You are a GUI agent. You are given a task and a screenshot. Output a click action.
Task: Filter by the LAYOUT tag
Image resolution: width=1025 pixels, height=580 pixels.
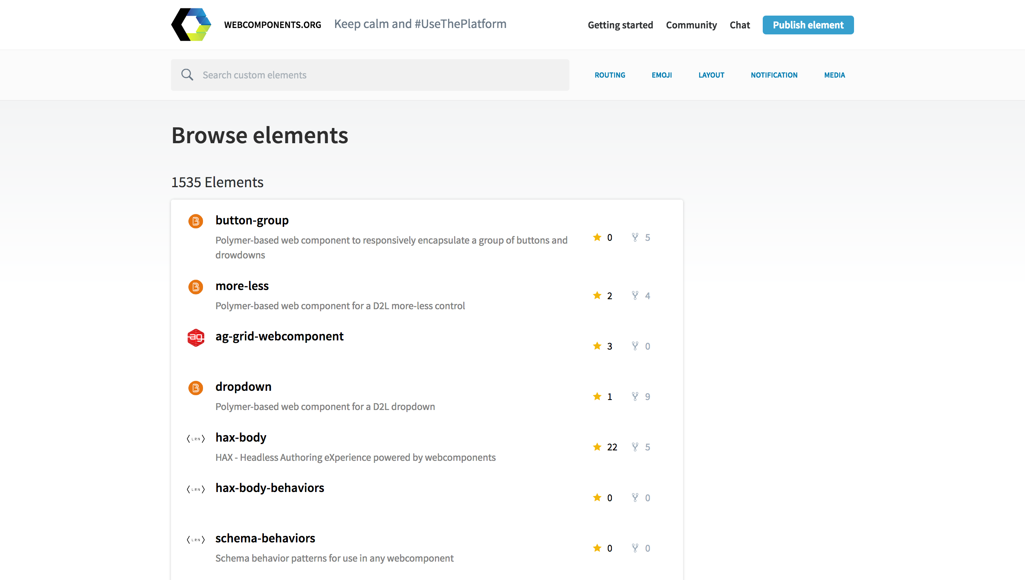pyautogui.click(x=711, y=75)
